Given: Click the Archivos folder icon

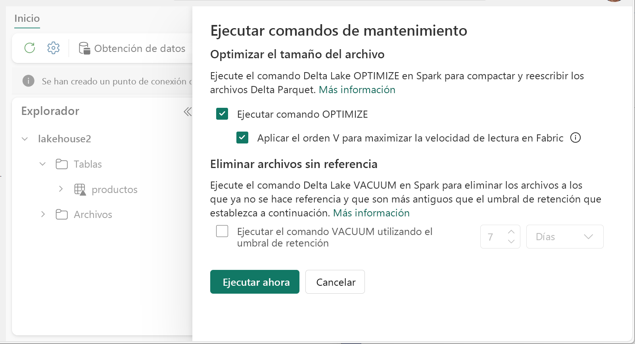Looking at the screenshot, I should point(61,214).
